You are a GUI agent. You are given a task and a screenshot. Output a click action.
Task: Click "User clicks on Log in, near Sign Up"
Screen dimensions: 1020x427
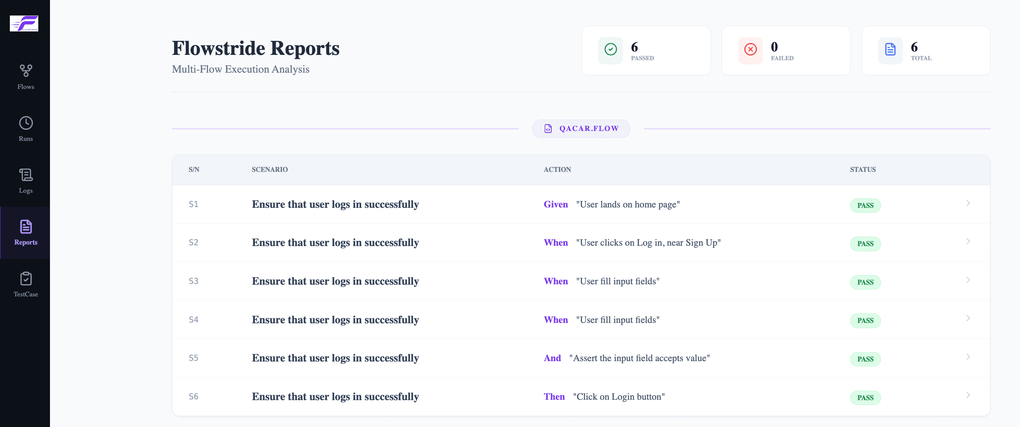point(648,243)
